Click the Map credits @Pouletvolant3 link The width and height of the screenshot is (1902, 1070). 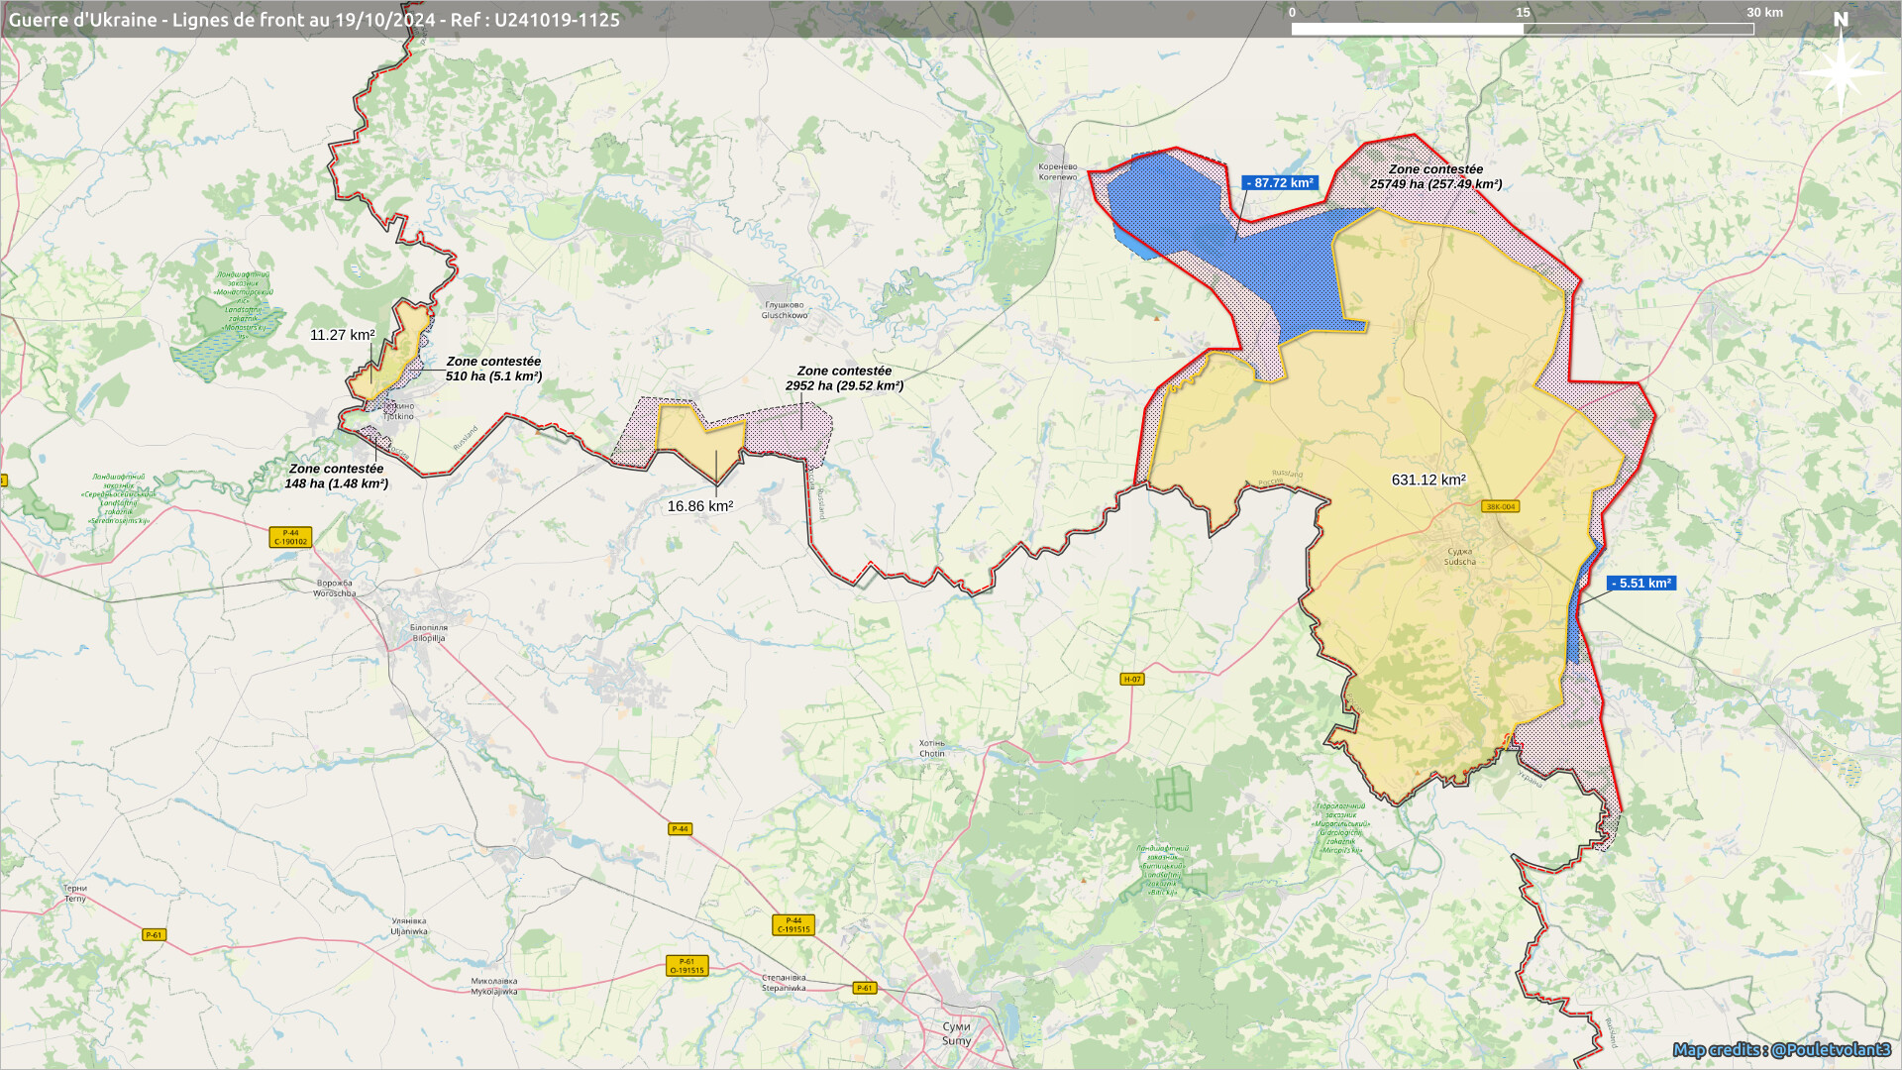[1781, 1050]
